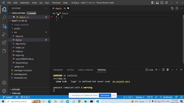This screenshot has height=103, width=184.
Task: Open the Search view in activity bar
Action: (x=4, y=17)
